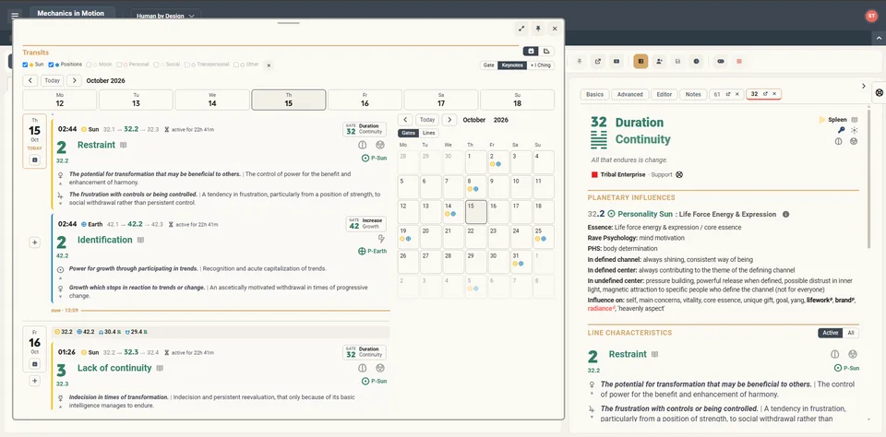Click Today button above mini calendar
The image size is (886, 437).
tap(427, 120)
